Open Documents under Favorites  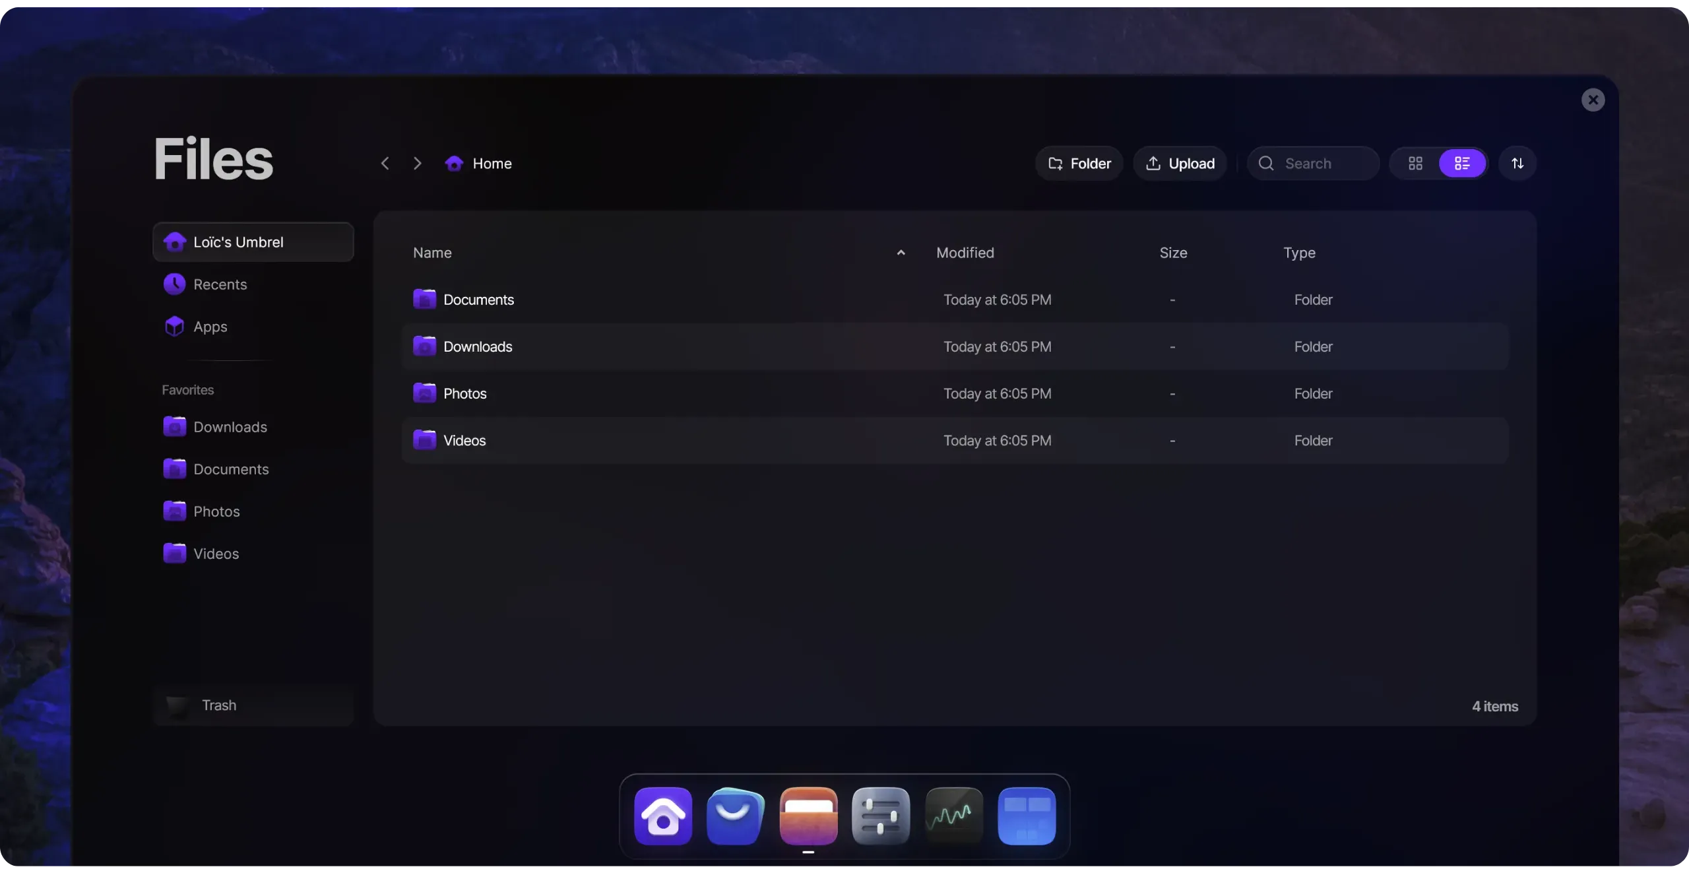253,469
